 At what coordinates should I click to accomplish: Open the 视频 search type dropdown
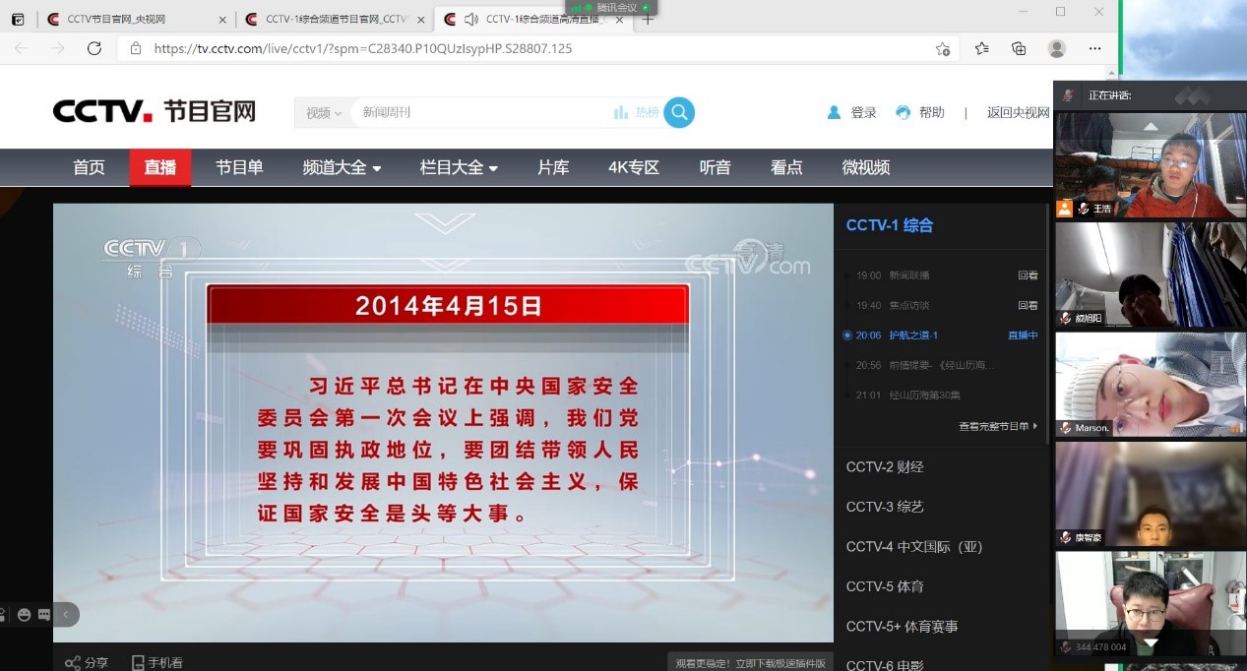(x=323, y=113)
